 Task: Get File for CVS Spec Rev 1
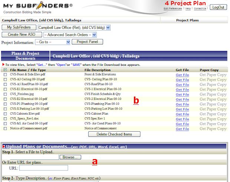[182, 119]
